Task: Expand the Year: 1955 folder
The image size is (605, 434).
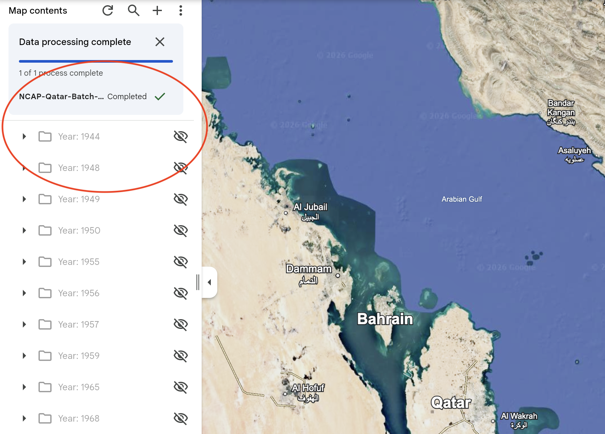Action: pyautogui.click(x=24, y=262)
